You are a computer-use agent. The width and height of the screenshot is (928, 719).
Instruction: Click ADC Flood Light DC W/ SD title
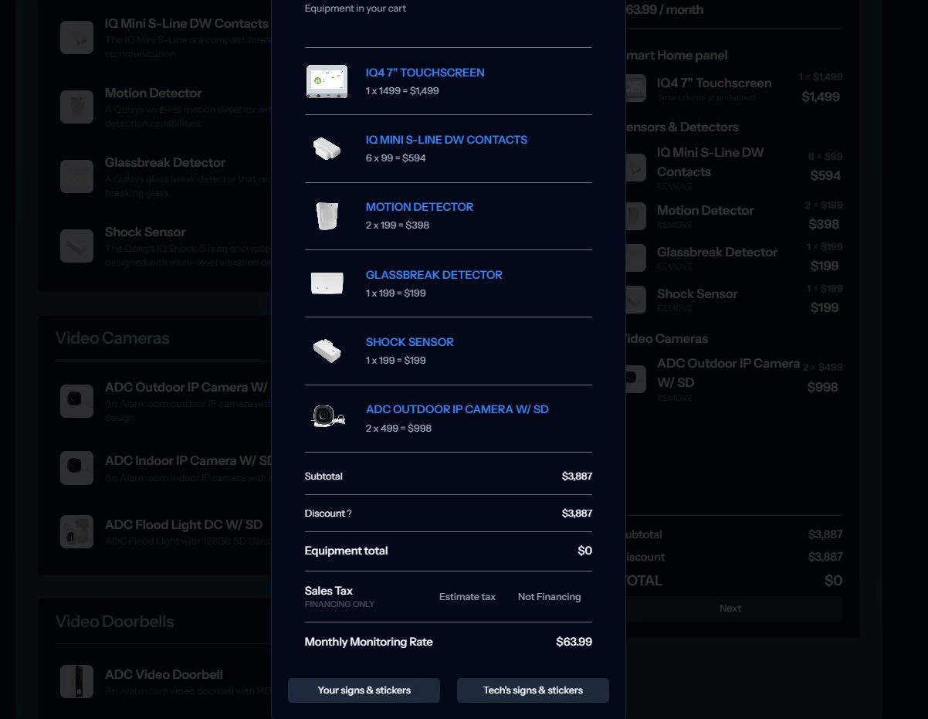pos(184,525)
